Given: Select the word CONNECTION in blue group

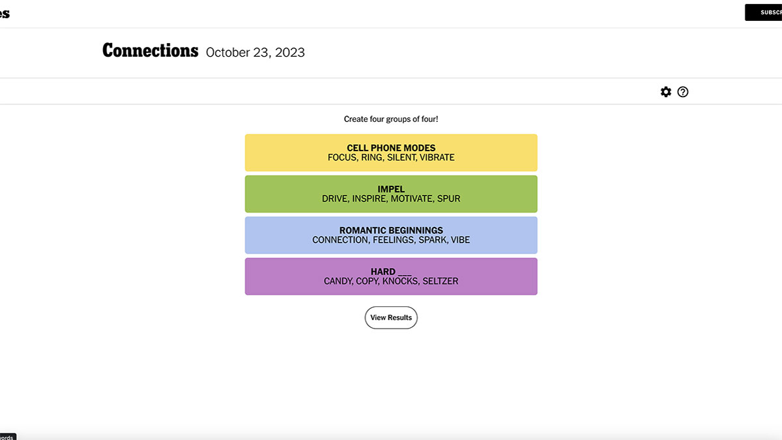Looking at the screenshot, I should (x=340, y=240).
